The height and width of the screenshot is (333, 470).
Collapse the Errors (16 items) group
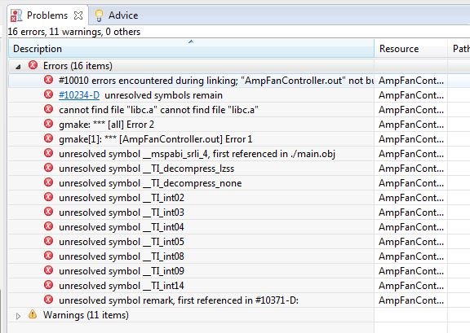(18, 67)
